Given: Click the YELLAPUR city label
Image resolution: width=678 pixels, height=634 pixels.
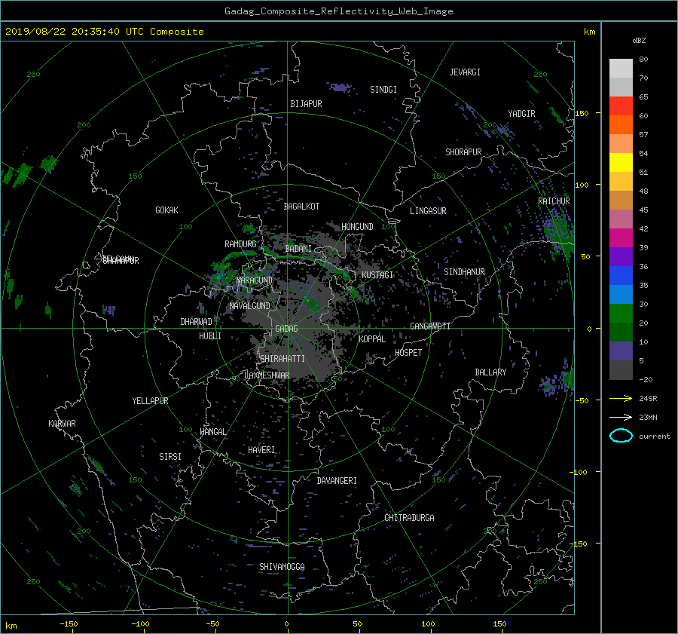Looking at the screenshot, I should (150, 401).
